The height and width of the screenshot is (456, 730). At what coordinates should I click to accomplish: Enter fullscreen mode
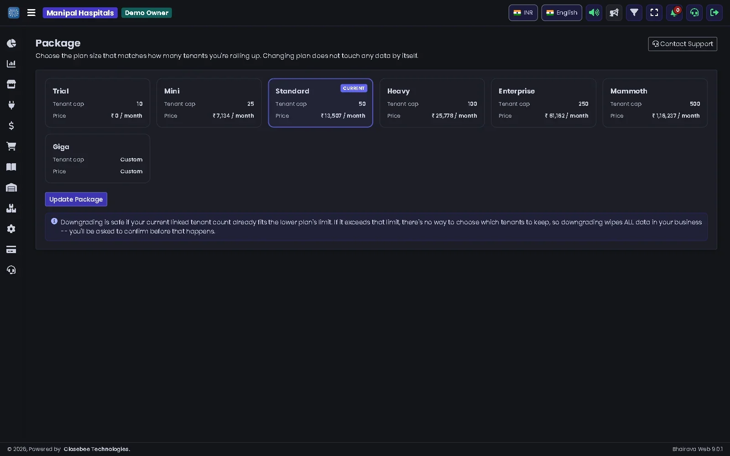pos(654,13)
